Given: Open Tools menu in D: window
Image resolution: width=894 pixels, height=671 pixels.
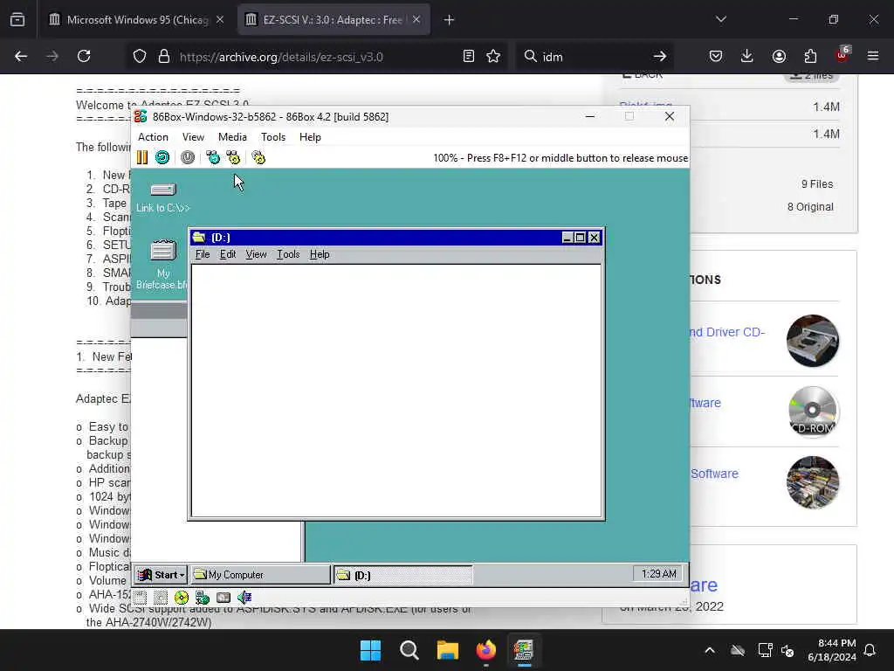Looking at the screenshot, I should pos(288,254).
